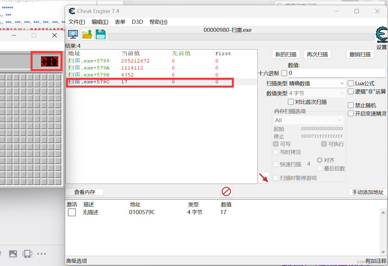Enable the 开启变速精灵 checkbox
Image resolution: width=388 pixels, height=266 pixels.
point(351,113)
